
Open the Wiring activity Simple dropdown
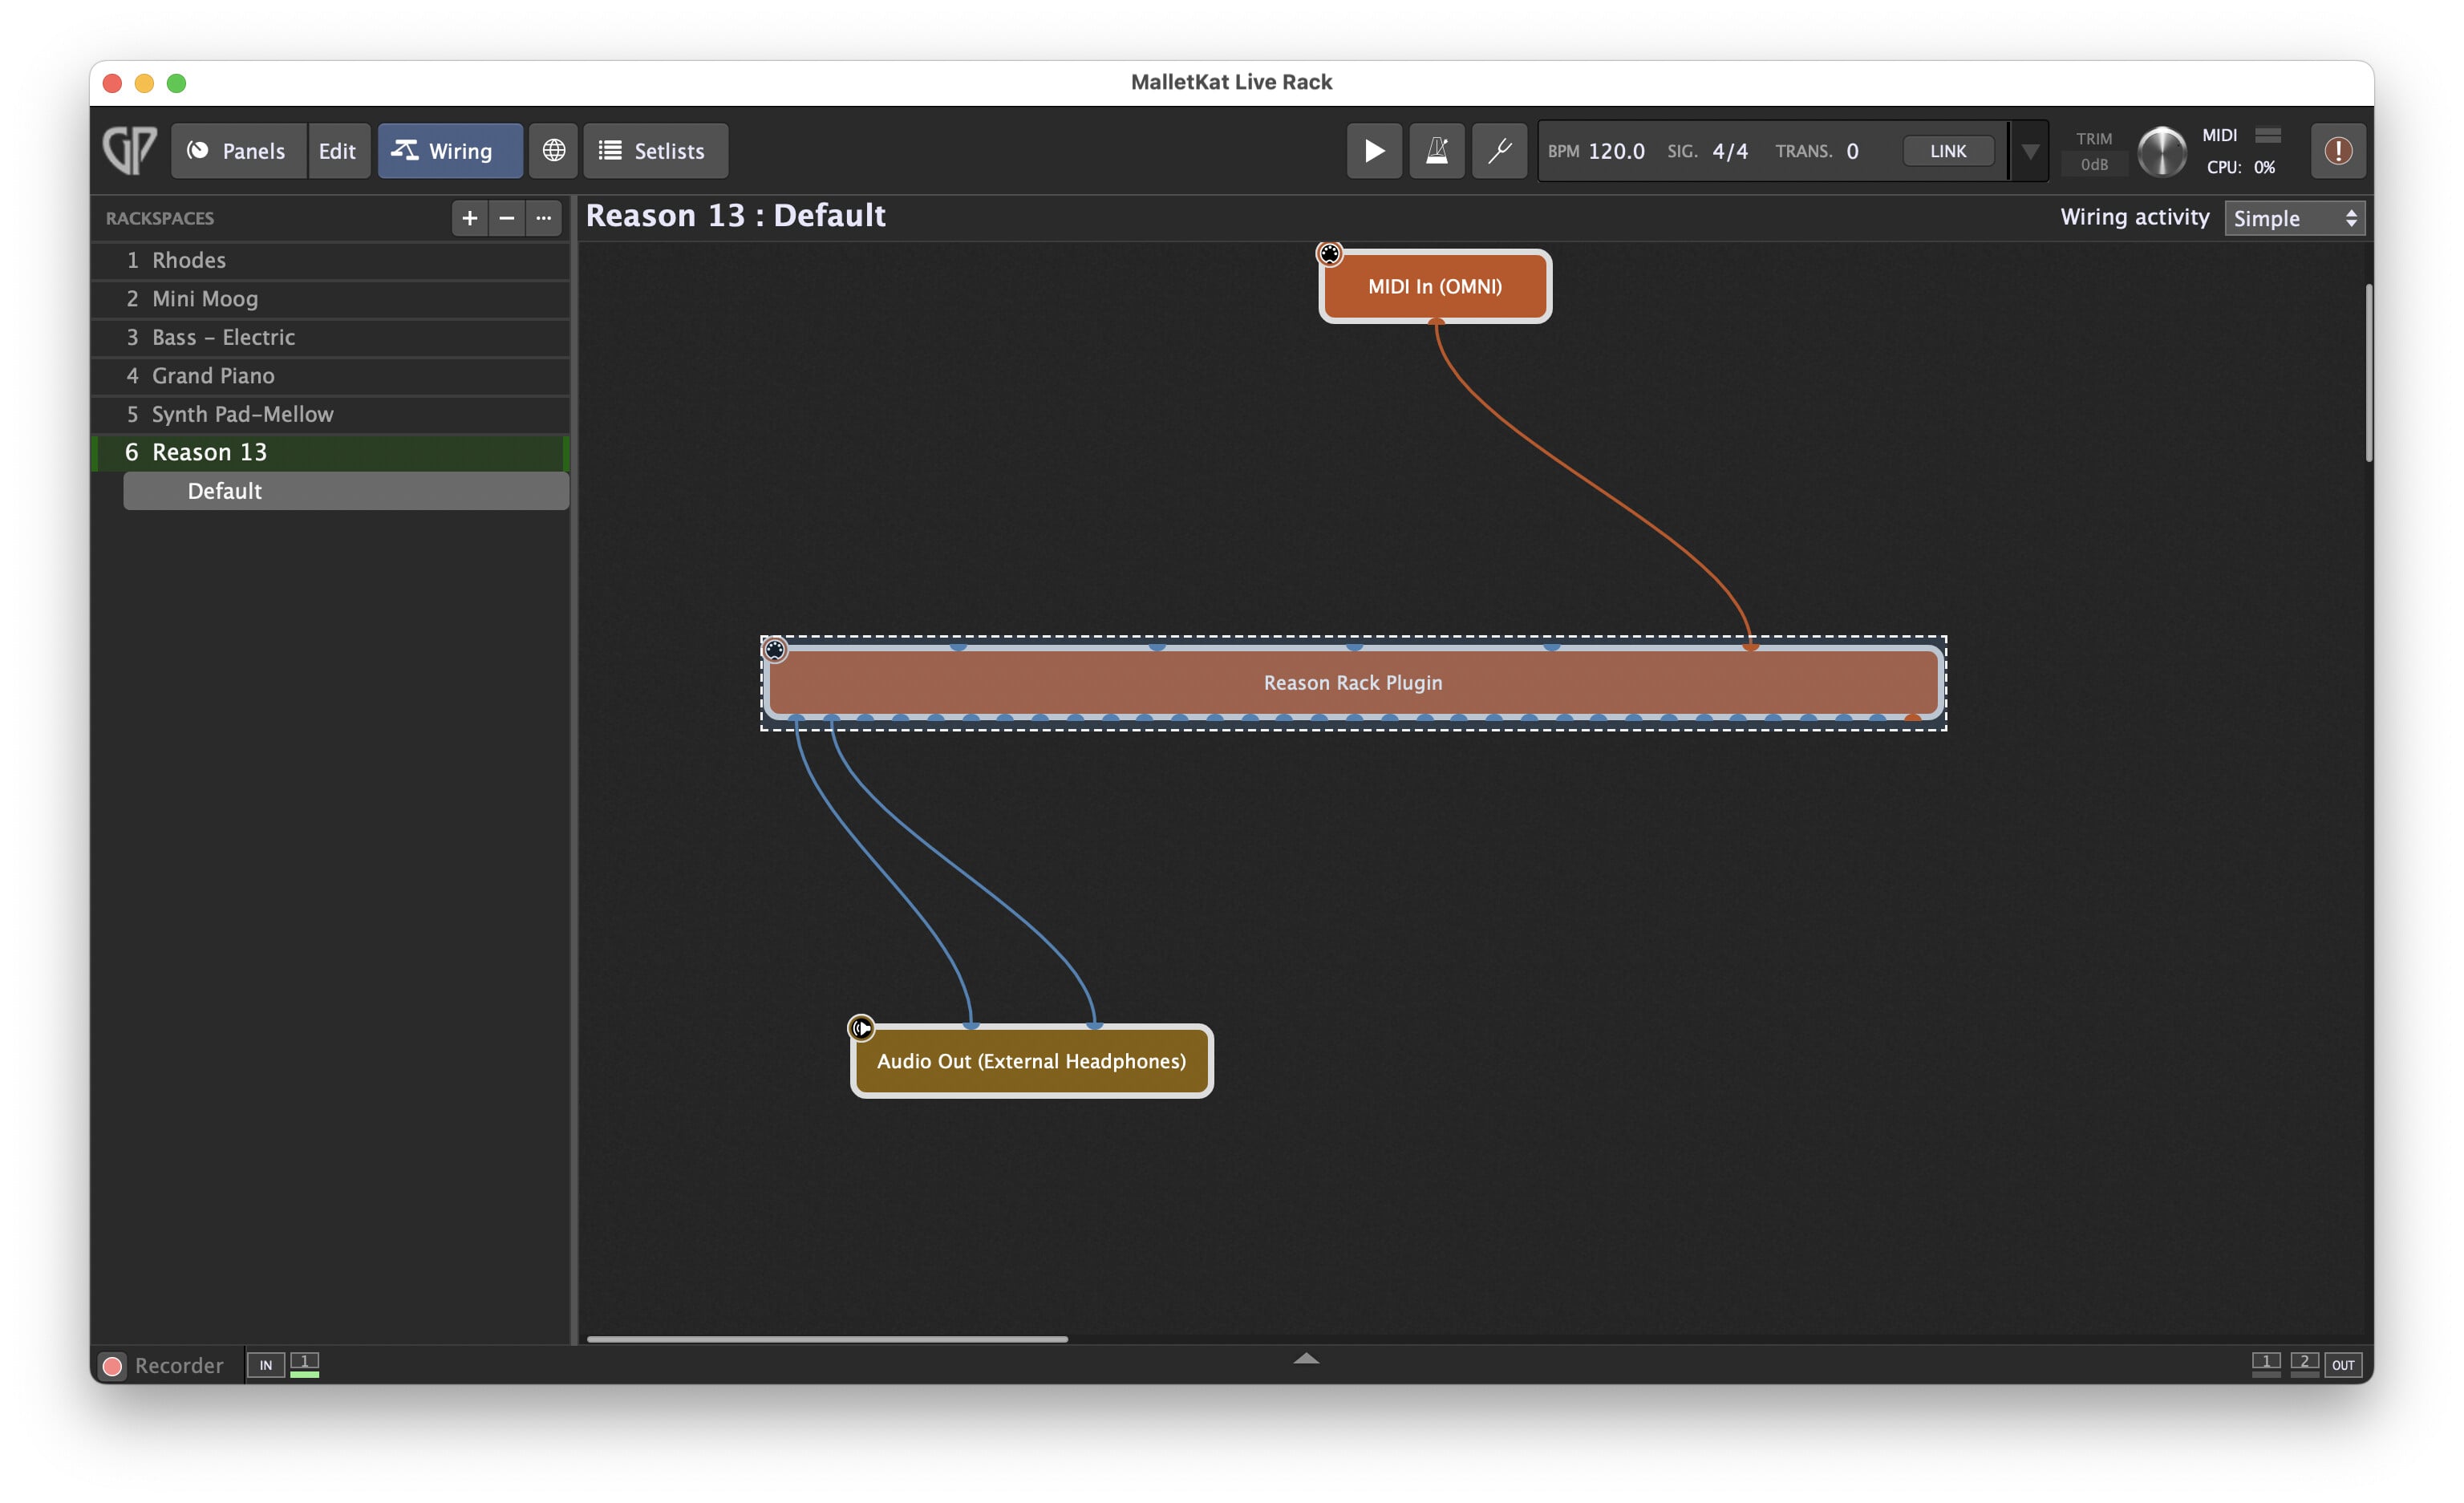click(x=2293, y=217)
